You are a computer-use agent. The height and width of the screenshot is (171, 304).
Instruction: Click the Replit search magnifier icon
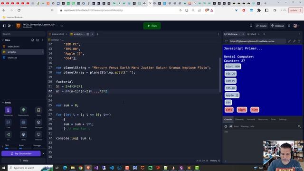pyautogui.click(x=251, y=26)
